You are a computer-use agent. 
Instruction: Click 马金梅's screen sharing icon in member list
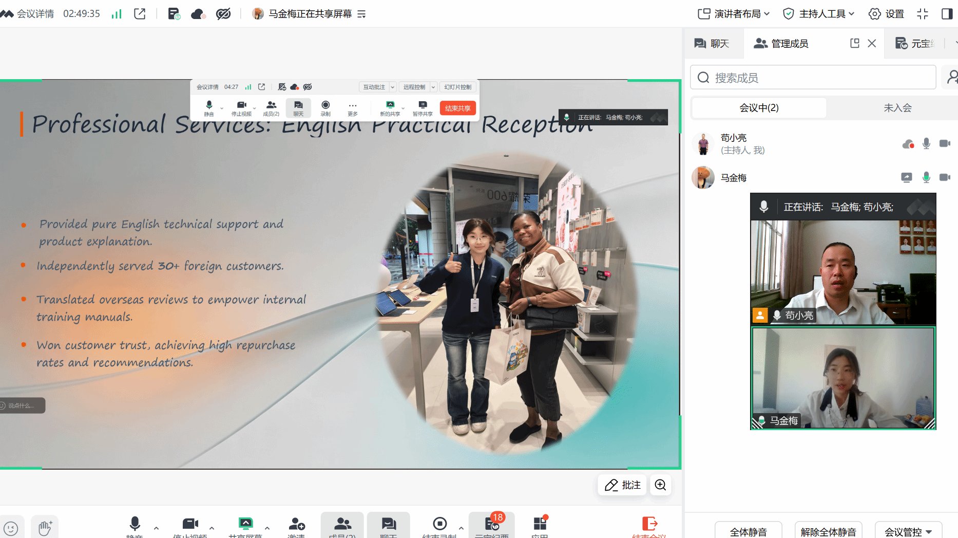pos(907,178)
